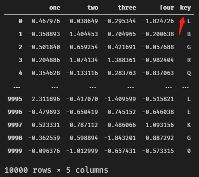
Task: Click cell value 1.074134
Action: [84, 60]
